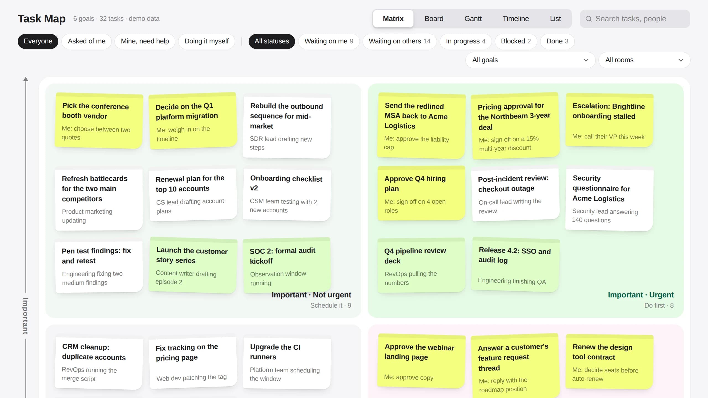Open the All goals dropdown
This screenshot has height=398, width=708.
click(x=530, y=60)
